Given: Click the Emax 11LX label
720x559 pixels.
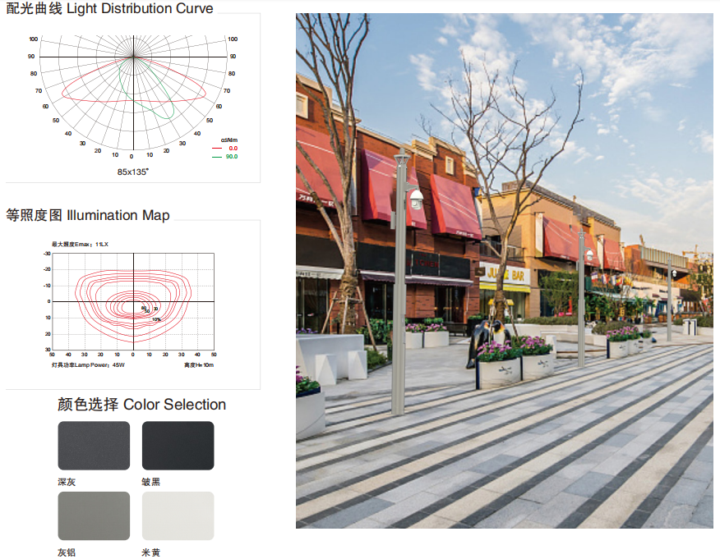Looking at the screenshot, I should (x=81, y=244).
